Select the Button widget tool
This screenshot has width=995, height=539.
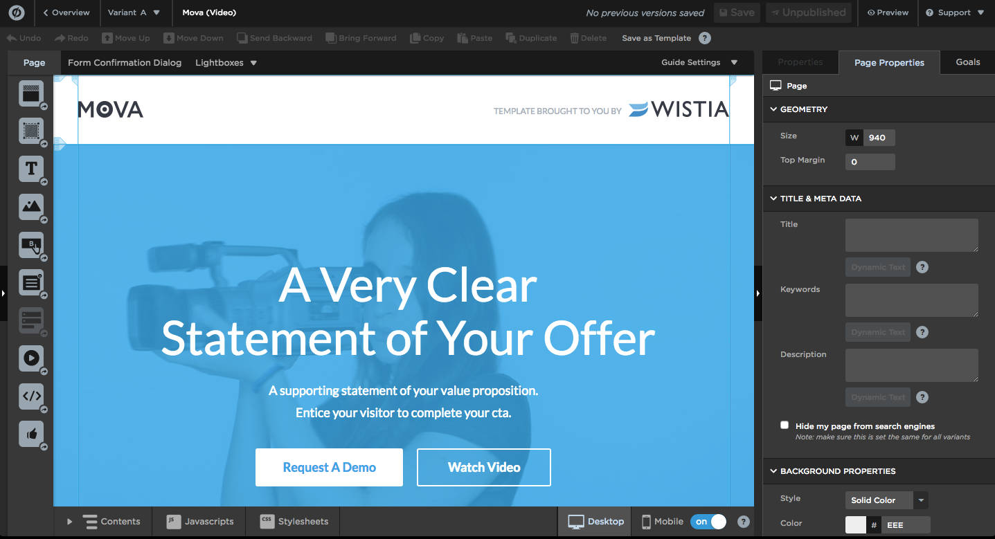(x=31, y=244)
